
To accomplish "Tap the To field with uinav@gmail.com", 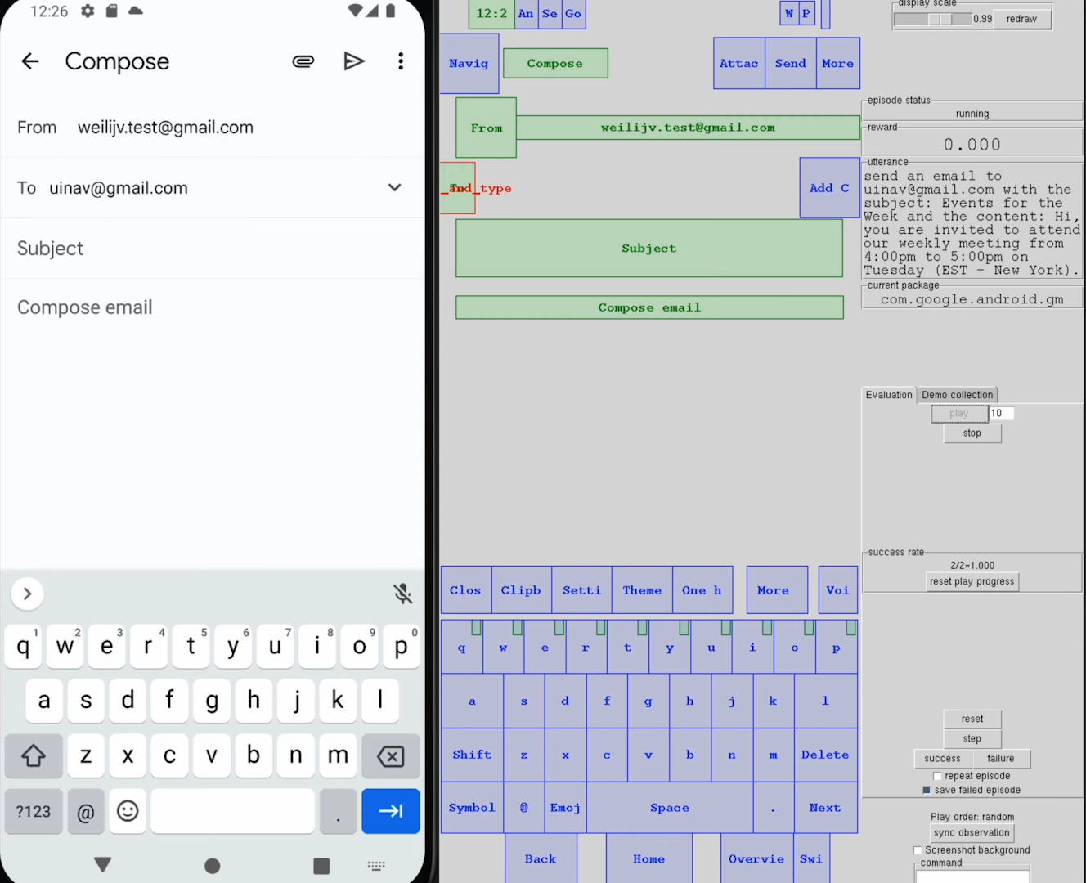I will pos(213,188).
